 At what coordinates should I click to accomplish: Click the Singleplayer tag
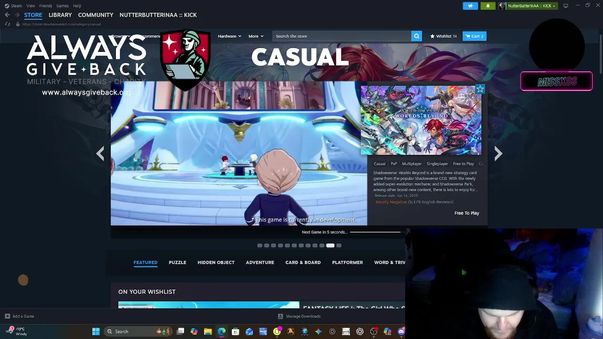pos(437,164)
